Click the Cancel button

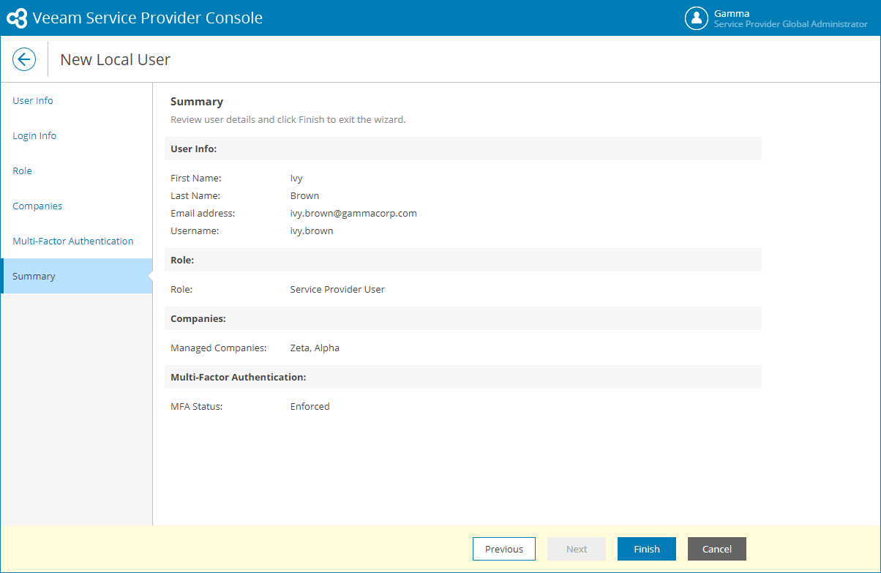click(717, 549)
